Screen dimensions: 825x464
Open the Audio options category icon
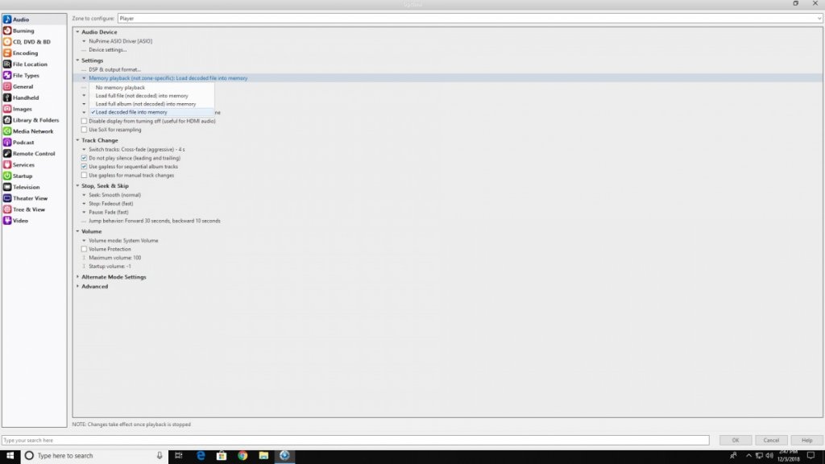click(7, 19)
